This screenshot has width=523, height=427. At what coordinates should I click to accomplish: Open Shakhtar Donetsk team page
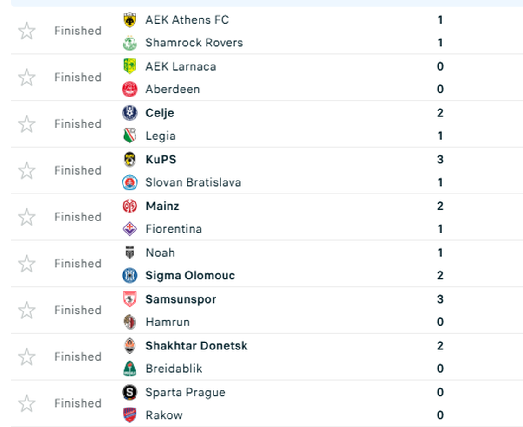tap(196, 346)
